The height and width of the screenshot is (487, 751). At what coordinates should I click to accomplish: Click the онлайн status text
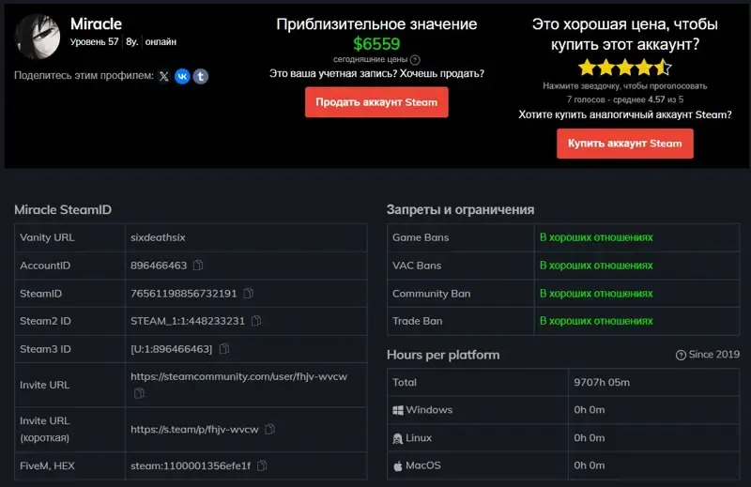click(x=161, y=42)
